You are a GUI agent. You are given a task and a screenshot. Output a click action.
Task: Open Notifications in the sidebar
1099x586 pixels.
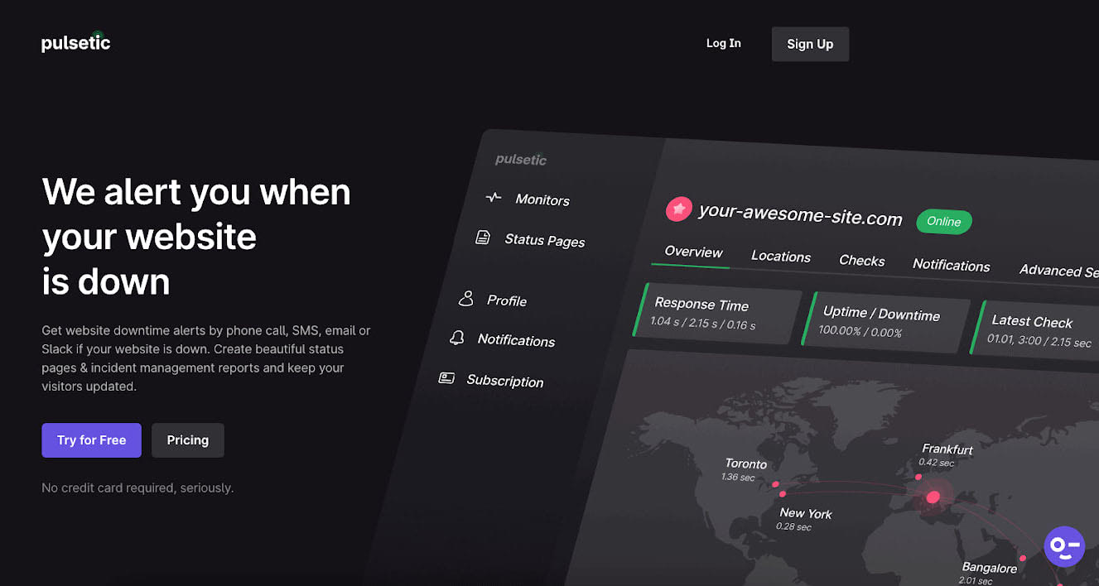516,340
